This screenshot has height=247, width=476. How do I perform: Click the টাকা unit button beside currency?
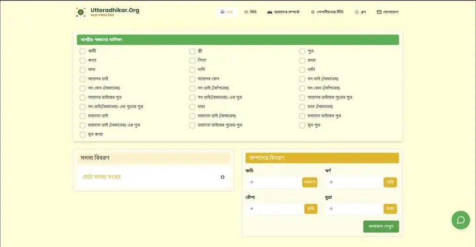tap(390, 209)
